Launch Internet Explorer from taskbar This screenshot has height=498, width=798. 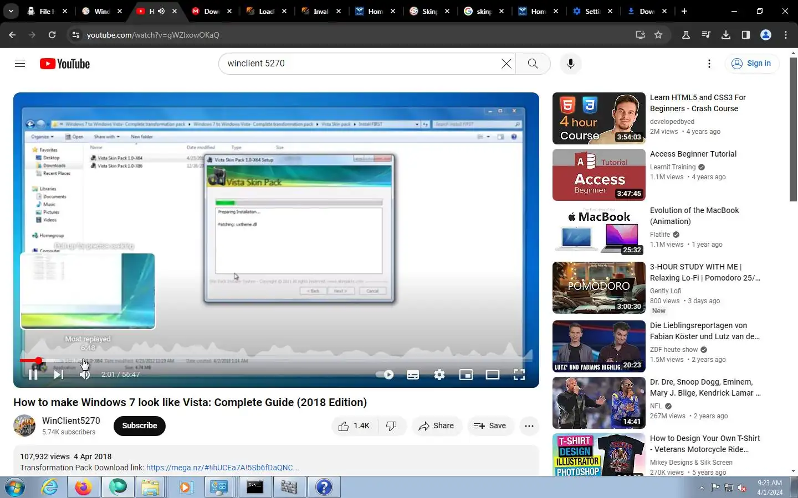(x=50, y=487)
